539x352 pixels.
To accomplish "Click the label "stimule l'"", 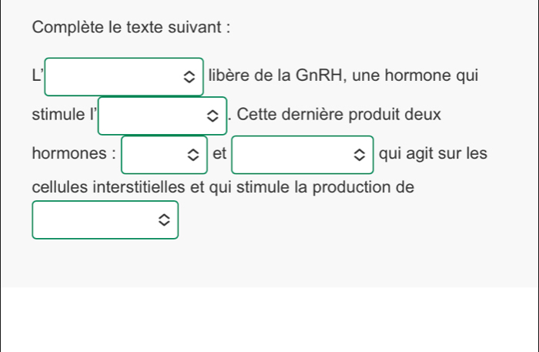I will pos(65,115).
